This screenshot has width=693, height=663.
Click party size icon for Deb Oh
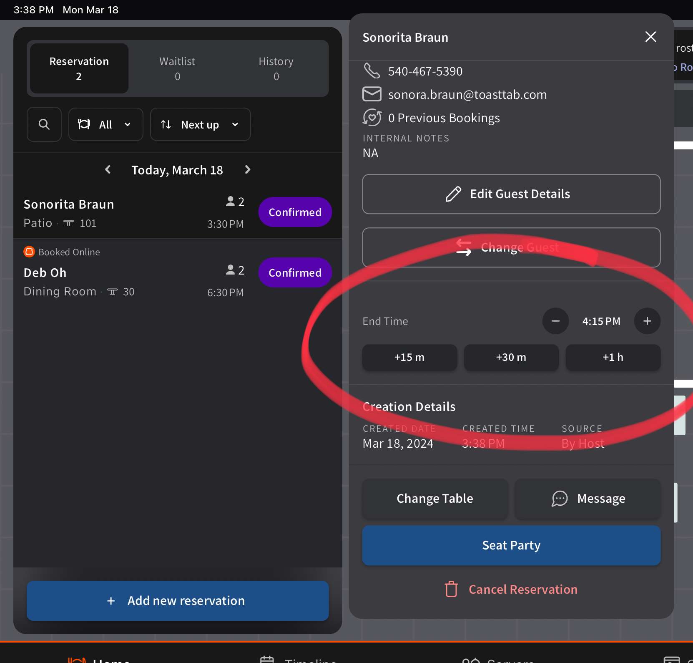tap(230, 270)
